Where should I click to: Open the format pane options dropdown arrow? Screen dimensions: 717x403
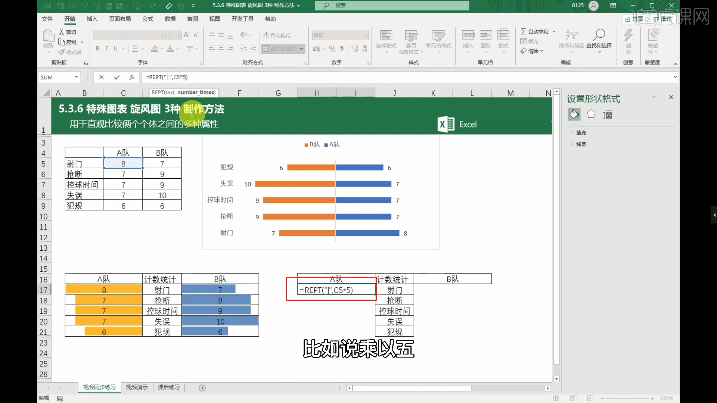click(x=654, y=97)
